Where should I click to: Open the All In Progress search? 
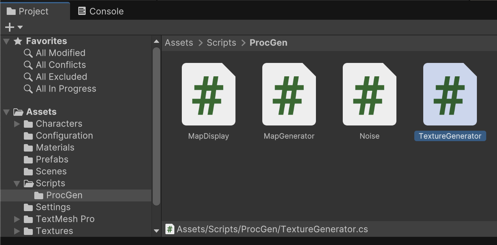point(66,89)
